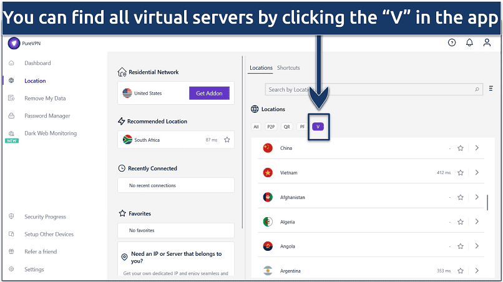Viewport: 503px width, 282px height.
Task: Click the Settings gear icon
Action: pyautogui.click(x=12, y=269)
